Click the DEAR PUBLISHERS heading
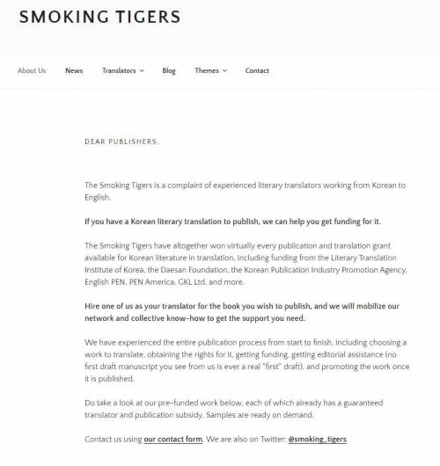 [121, 142]
